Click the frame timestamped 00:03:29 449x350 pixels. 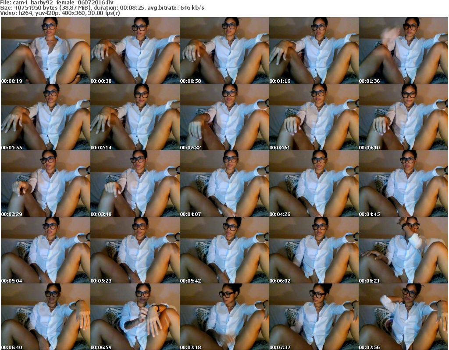45,184
